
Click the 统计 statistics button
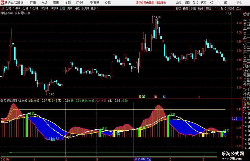click(x=201, y=8)
